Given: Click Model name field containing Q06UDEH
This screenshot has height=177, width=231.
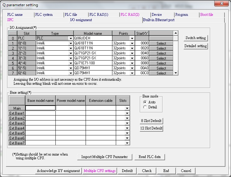Looking at the screenshot, I should pyautogui.click(x=92, y=38).
